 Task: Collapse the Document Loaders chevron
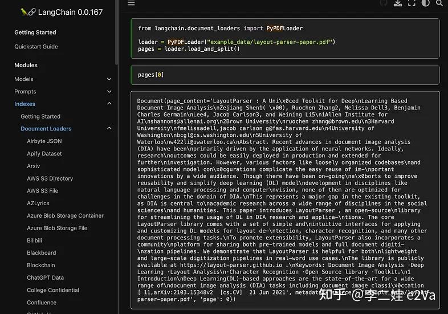pyautogui.click(x=109, y=129)
